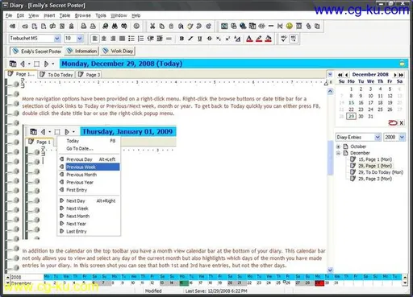
Task: Click the dropdown arrow at page tabs right end
Action: pyautogui.click(x=330, y=75)
